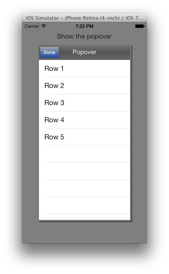The height and width of the screenshot is (274, 169).
Task: Select Row 1 in the popover list
Action: [84, 68]
